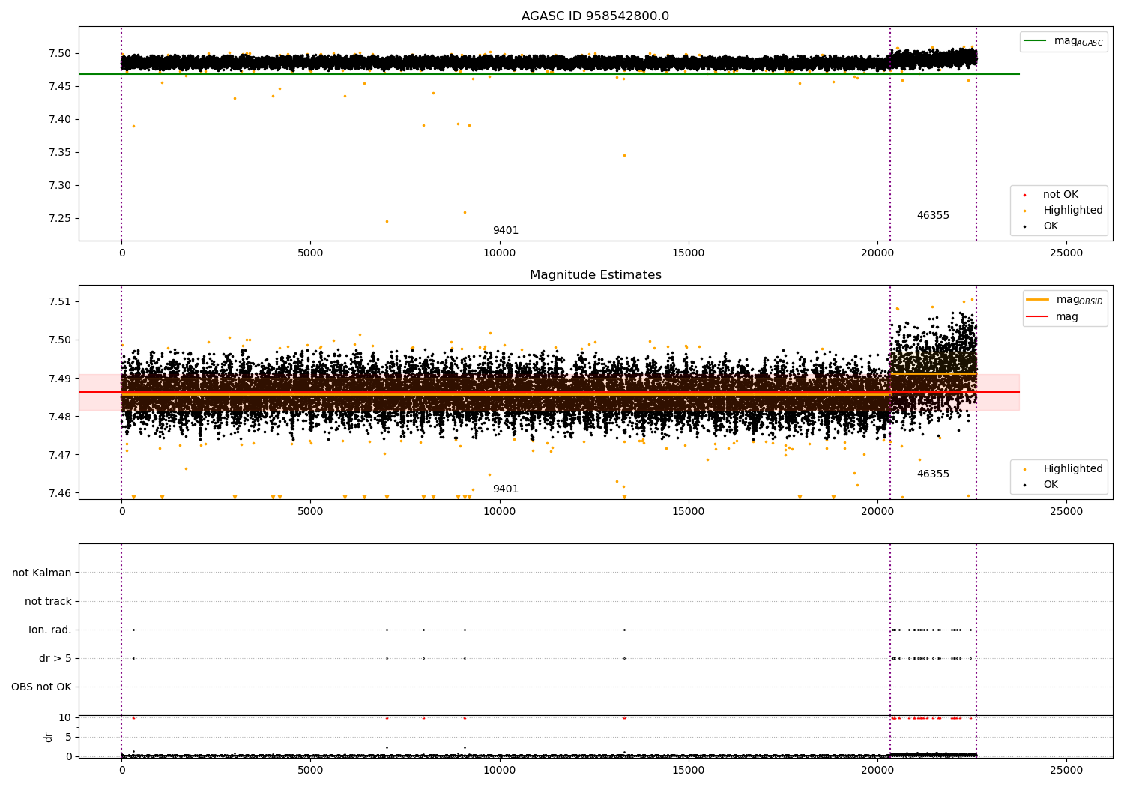
Task: Click "Highlighted" legend entry in AGASC ID plot
Action: (1073, 211)
